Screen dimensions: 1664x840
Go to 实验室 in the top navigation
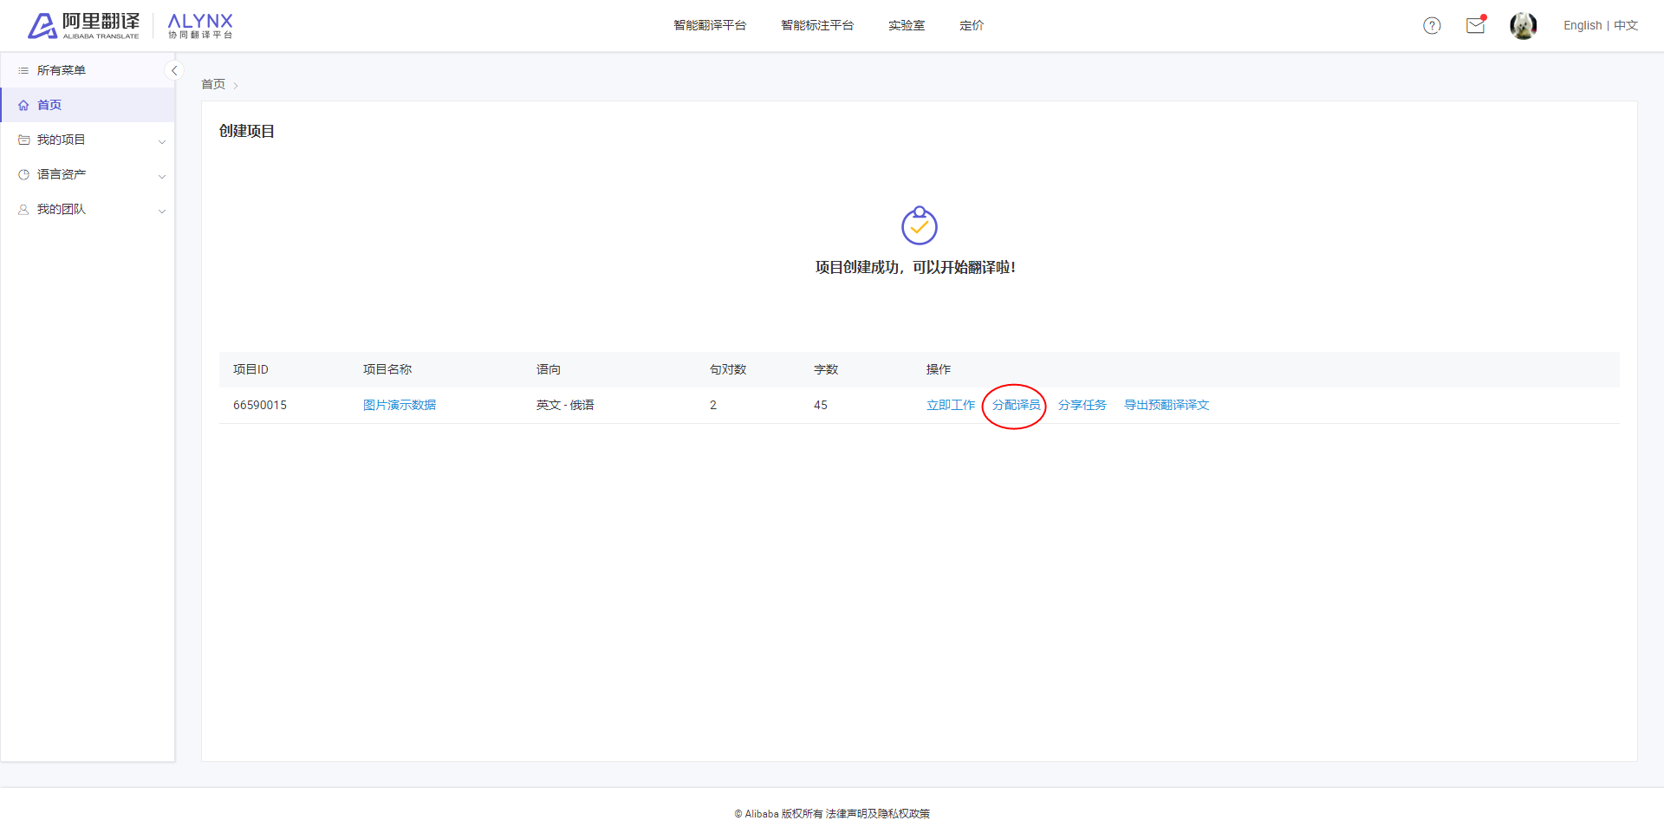pyautogui.click(x=907, y=26)
